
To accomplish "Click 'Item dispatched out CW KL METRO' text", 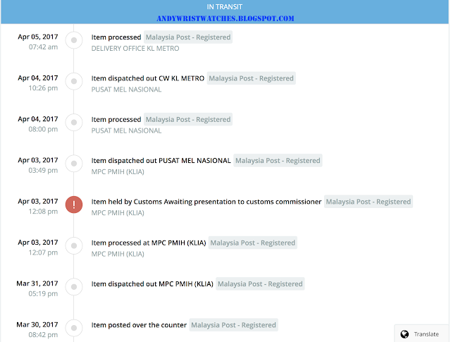I will click(x=148, y=78).
